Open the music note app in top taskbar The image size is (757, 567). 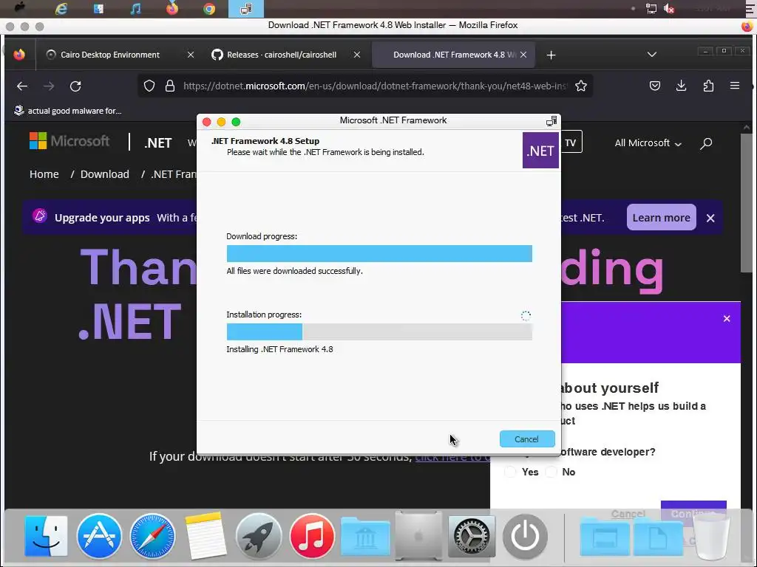[136, 9]
